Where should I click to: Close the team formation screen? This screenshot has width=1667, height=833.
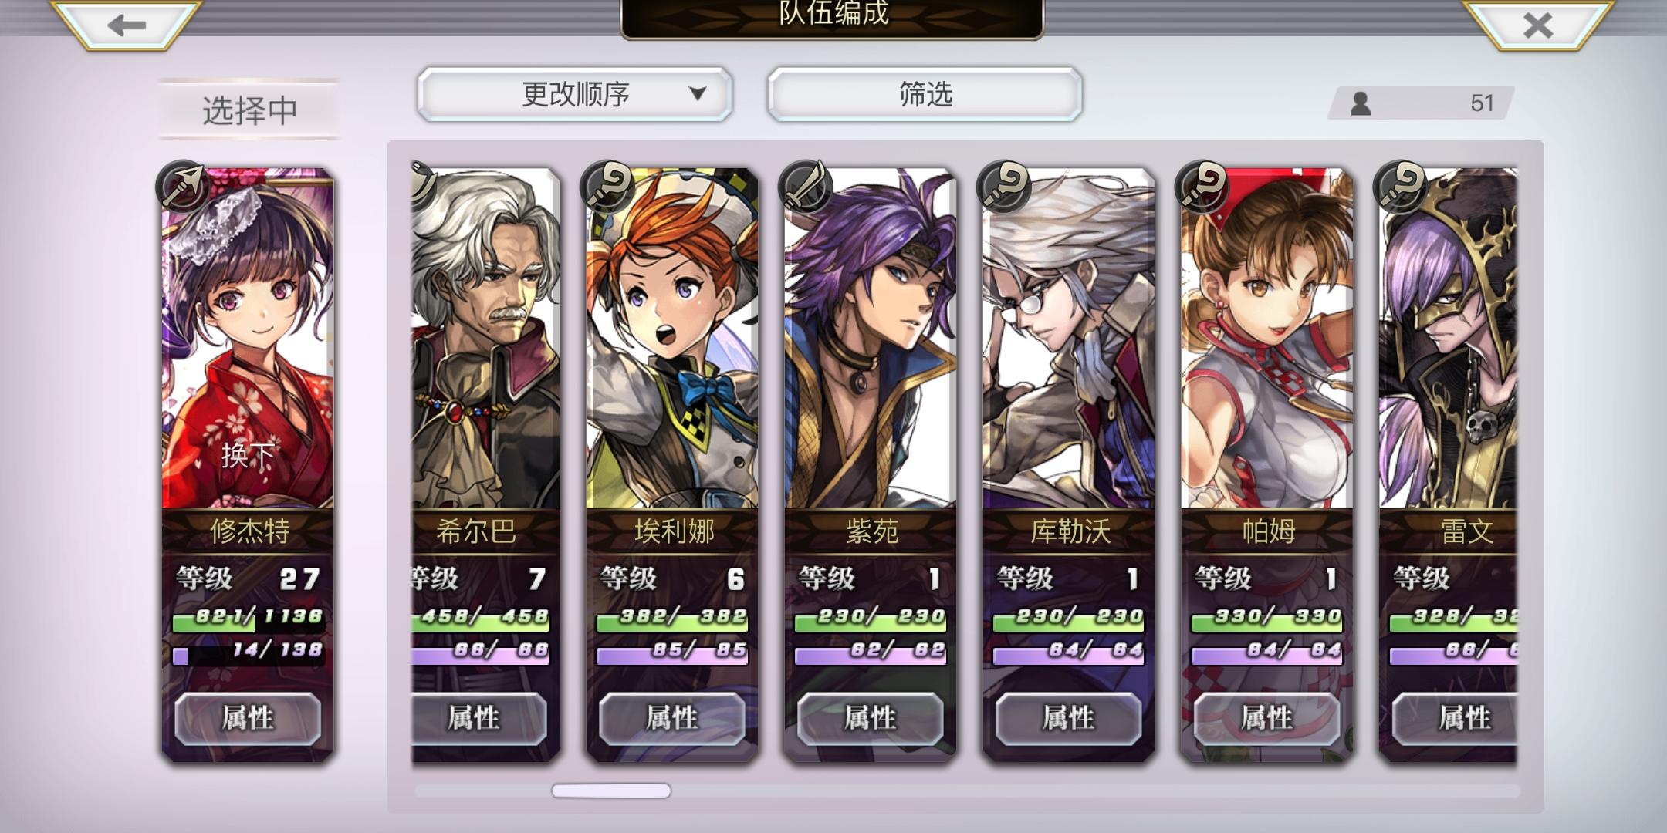[1537, 25]
